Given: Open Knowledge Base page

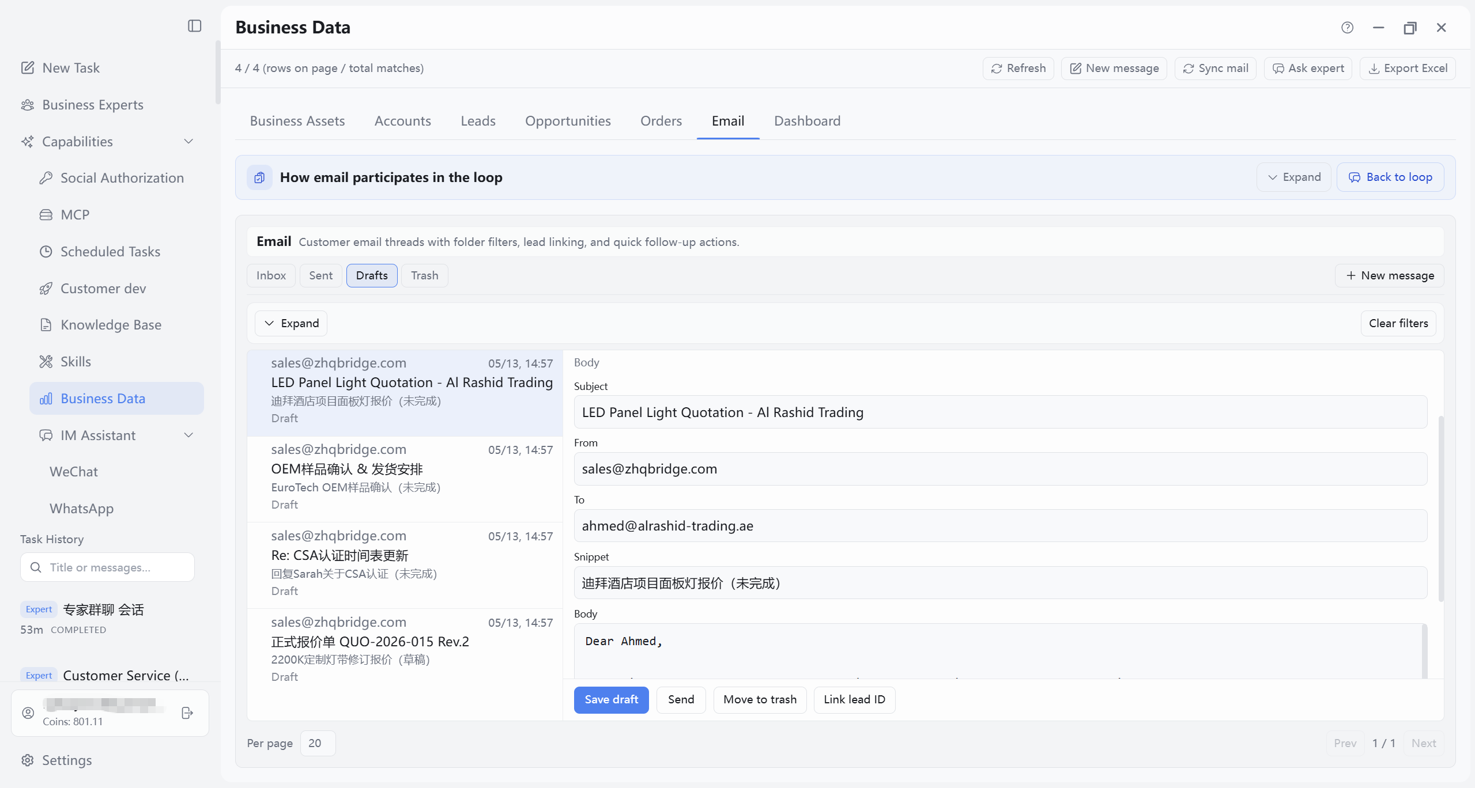Looking at the screenshot, I should [x=100, y=325].
